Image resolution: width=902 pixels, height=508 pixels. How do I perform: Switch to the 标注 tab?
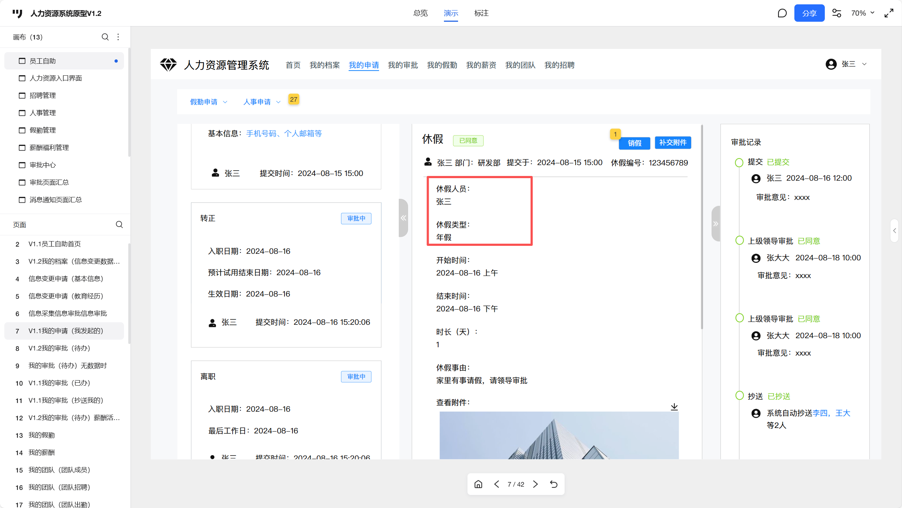click(481, 13)
